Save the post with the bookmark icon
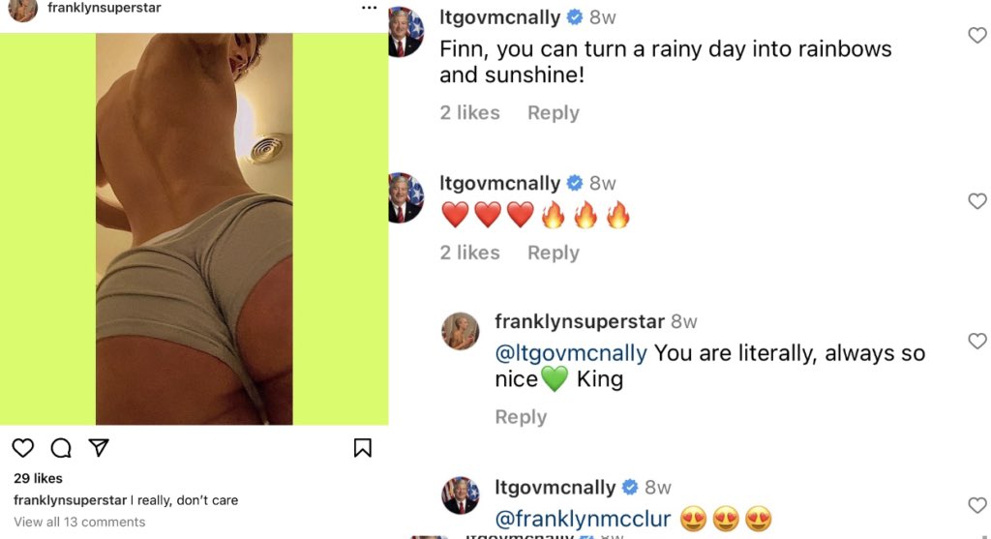991x539 pixels. (362, 448)
